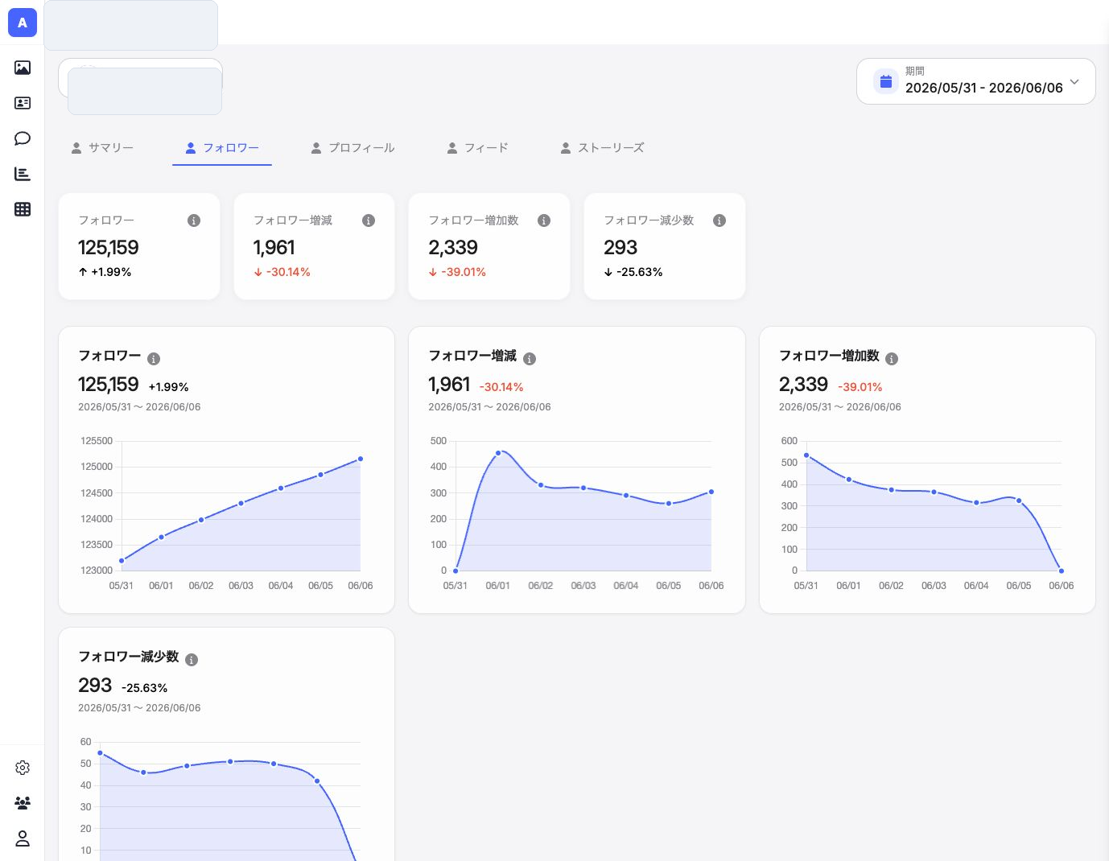Screen dimensions: 1109x861
Task: Click date range text under フォロワー増減 chart title
Action: coord(489,407)
